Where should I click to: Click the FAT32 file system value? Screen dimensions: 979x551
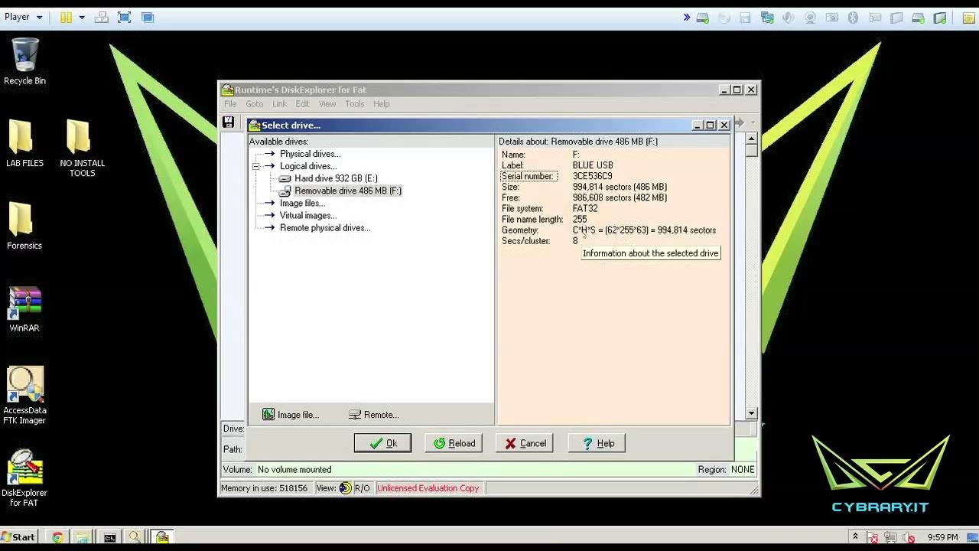[x=585, y=208]
